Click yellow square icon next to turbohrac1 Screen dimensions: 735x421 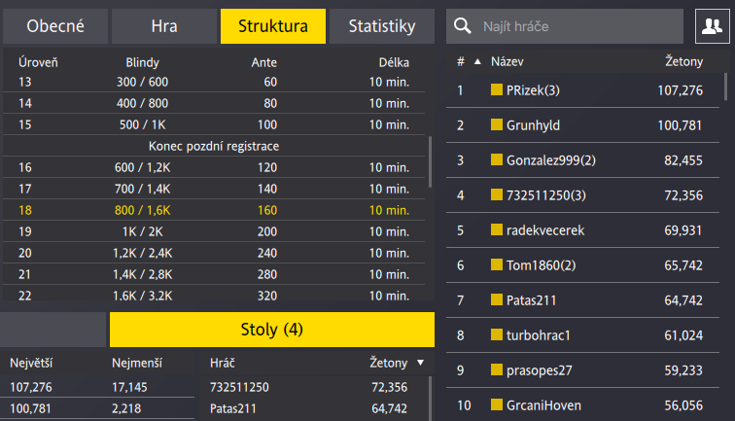click(x=497, y=335)
